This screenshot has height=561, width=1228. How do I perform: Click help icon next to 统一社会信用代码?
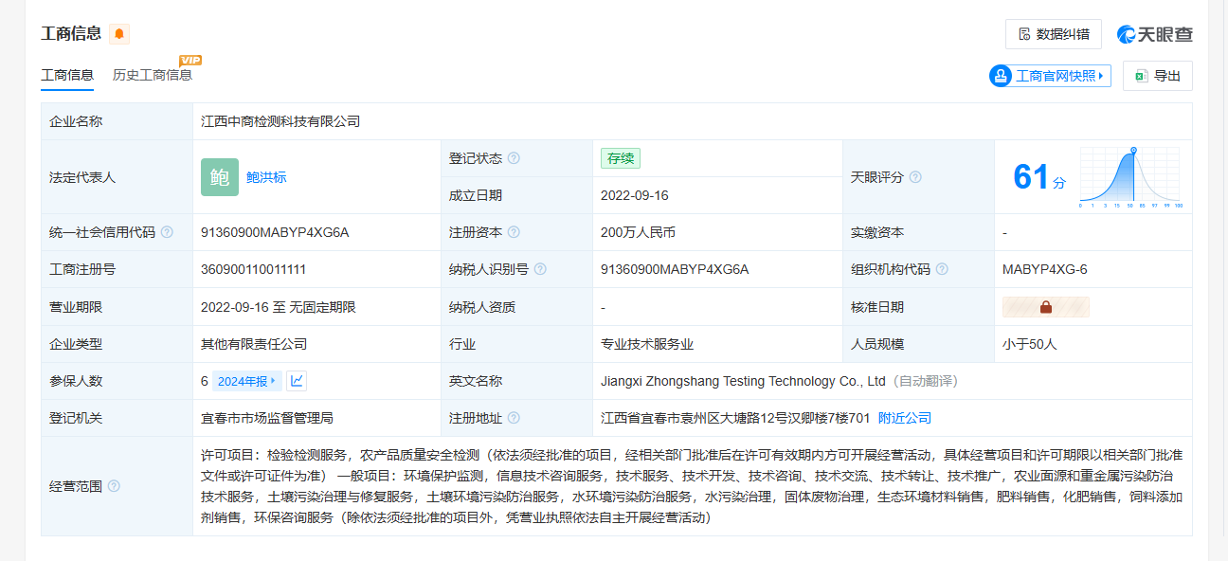[x=167, y=232]
